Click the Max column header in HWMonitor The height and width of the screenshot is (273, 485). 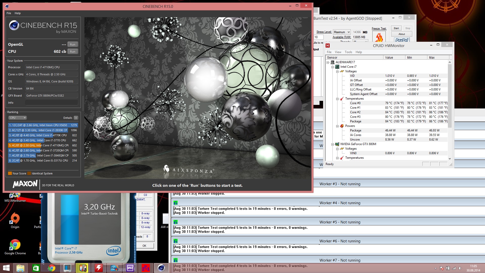click(439, 58)
